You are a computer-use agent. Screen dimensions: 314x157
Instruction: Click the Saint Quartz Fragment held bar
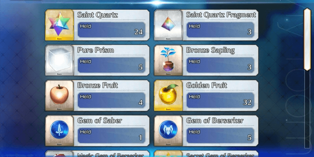[220, 30]
